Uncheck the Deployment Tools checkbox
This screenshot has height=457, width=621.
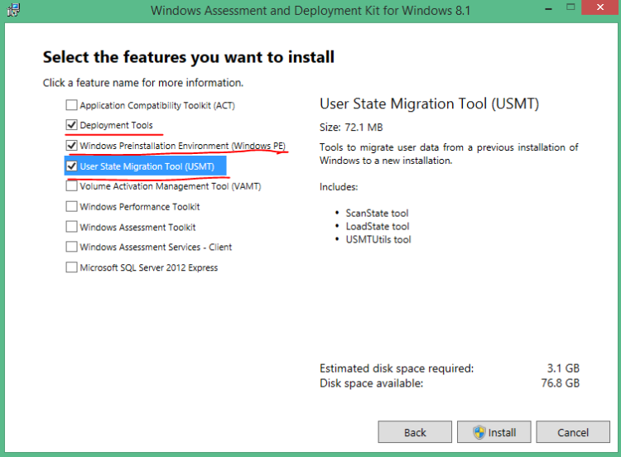tap(71, 126)
